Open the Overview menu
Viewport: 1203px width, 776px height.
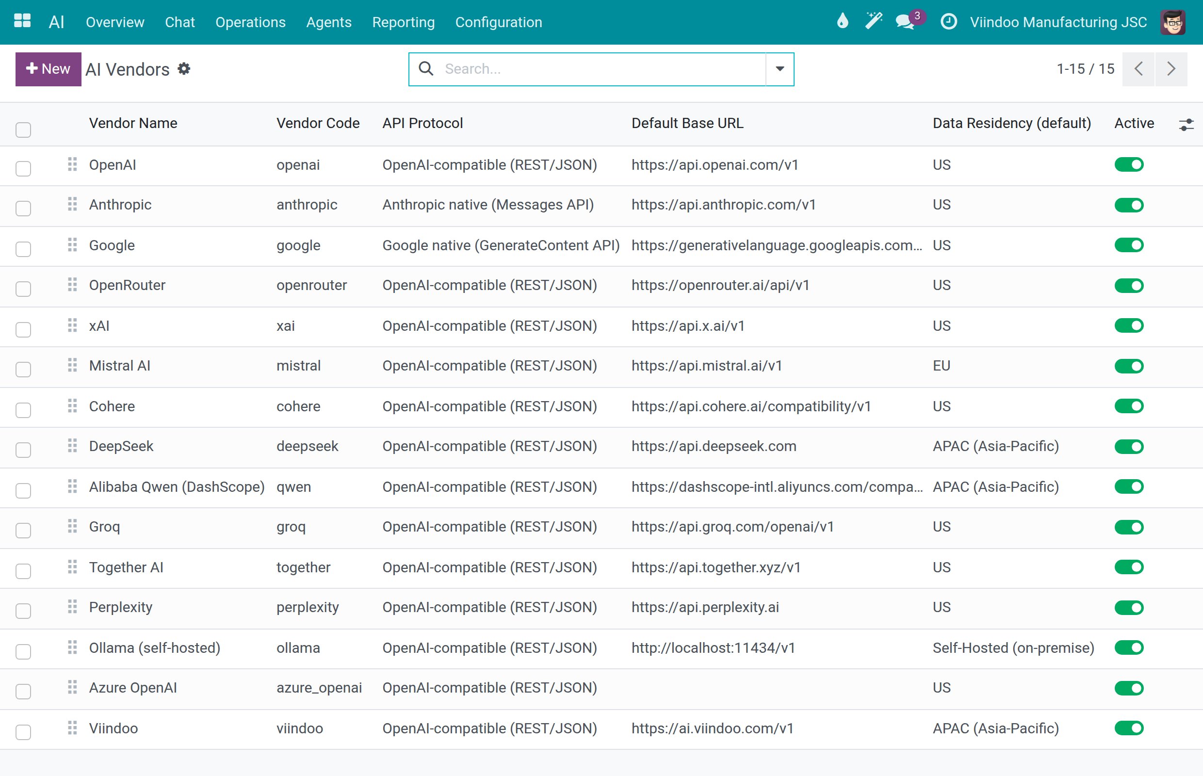click(x=115, y=22)
